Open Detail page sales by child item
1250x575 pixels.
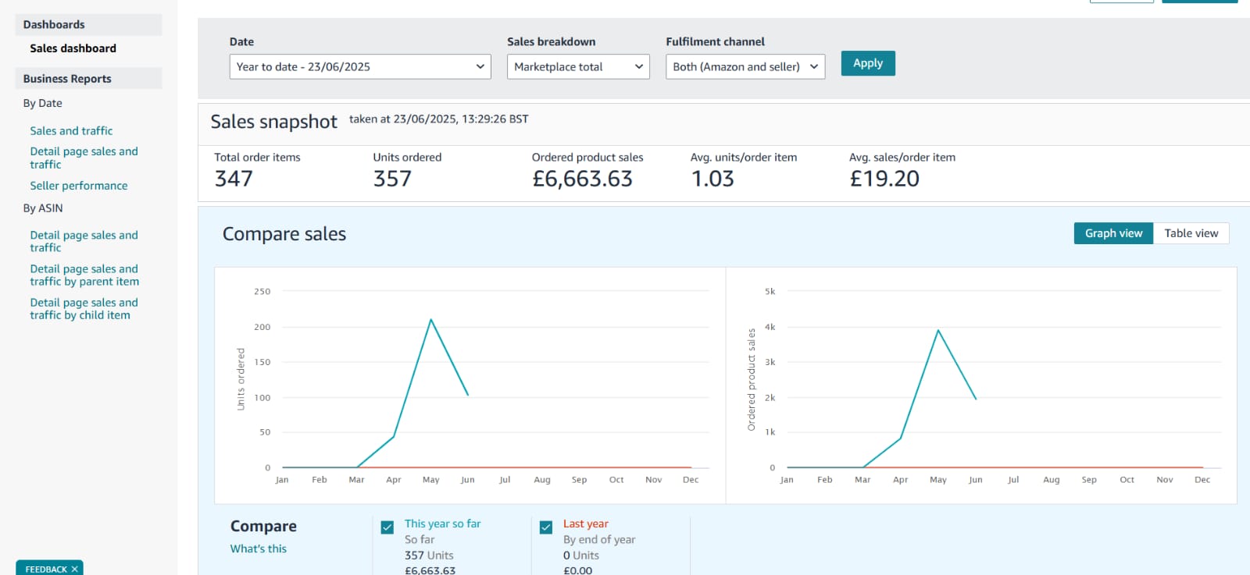84,309
